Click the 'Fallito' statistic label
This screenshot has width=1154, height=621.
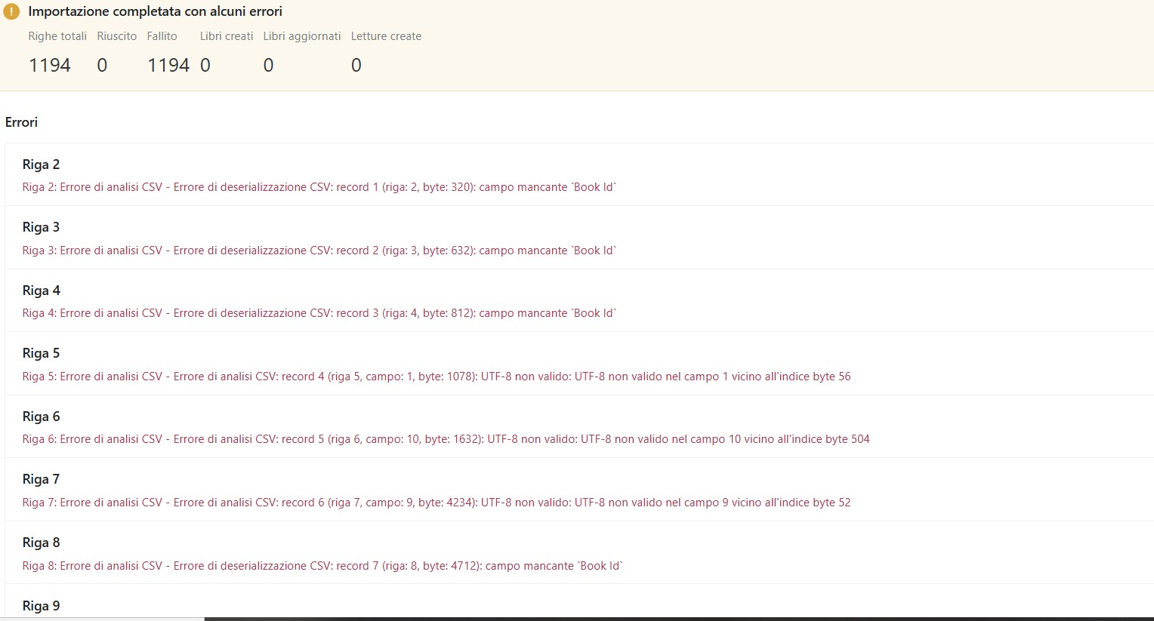point(162,36)
